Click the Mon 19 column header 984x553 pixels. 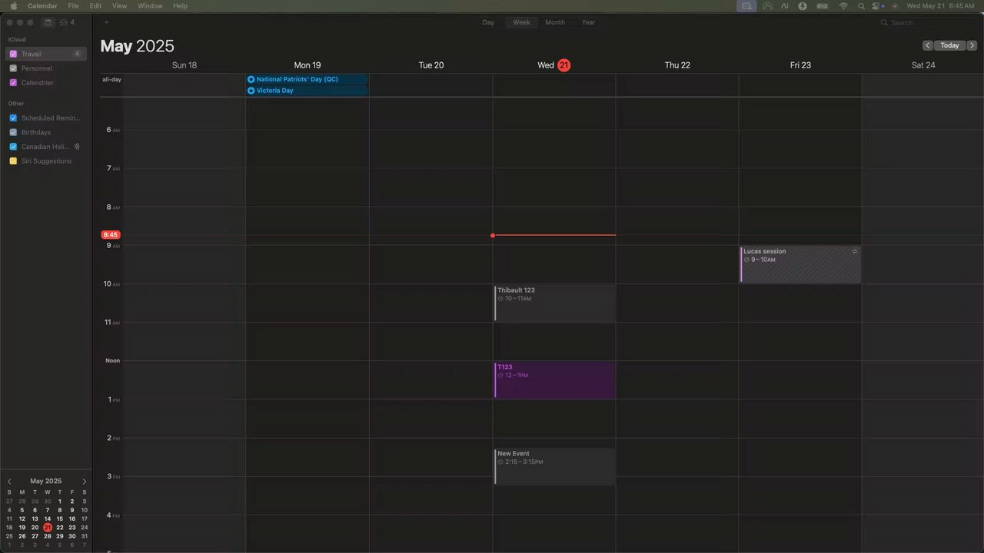(307, 65)
